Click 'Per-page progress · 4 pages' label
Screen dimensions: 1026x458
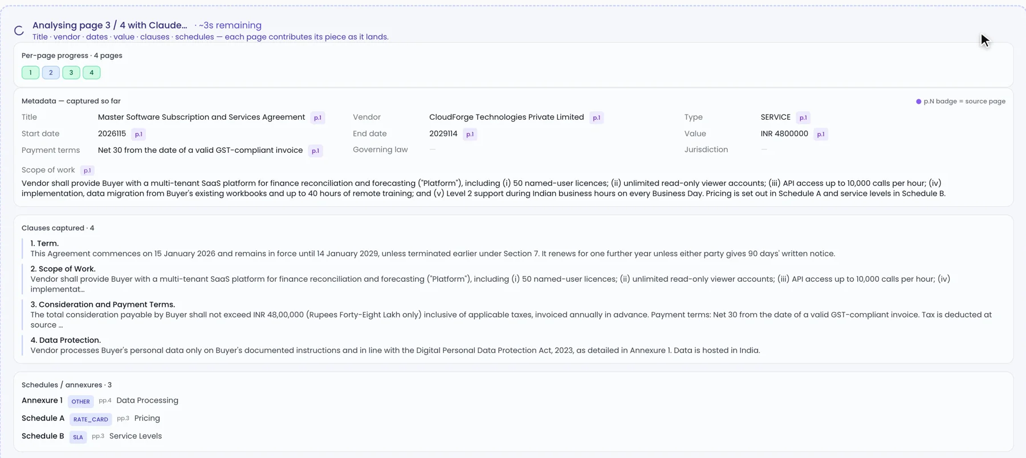(72, 55)
